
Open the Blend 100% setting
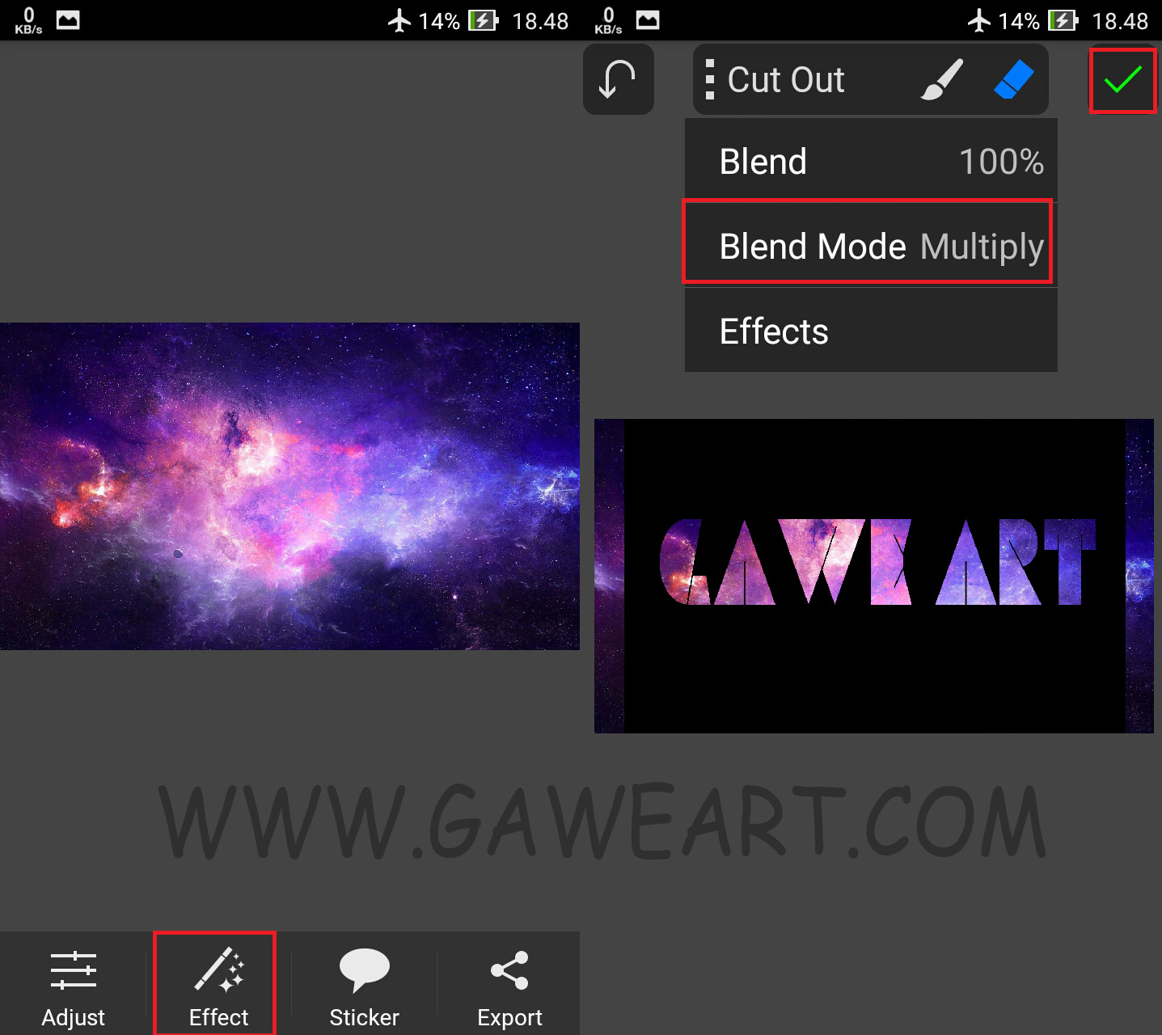(x=871, y=161)
